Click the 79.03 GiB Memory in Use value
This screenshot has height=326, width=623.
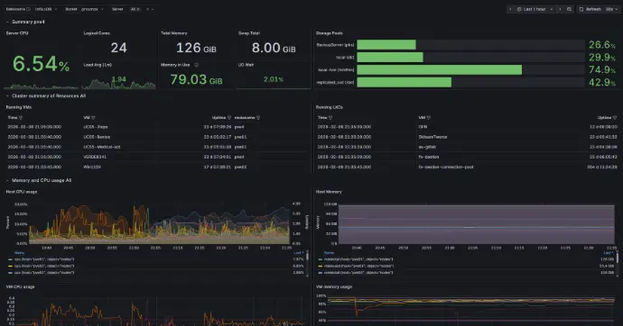coord(196,79)
